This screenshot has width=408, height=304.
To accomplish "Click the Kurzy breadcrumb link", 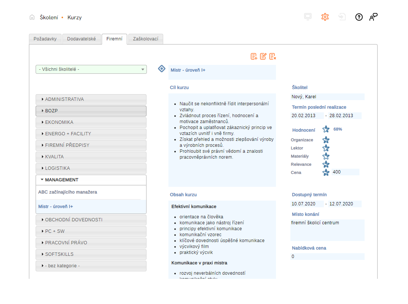I will [75, 17].
